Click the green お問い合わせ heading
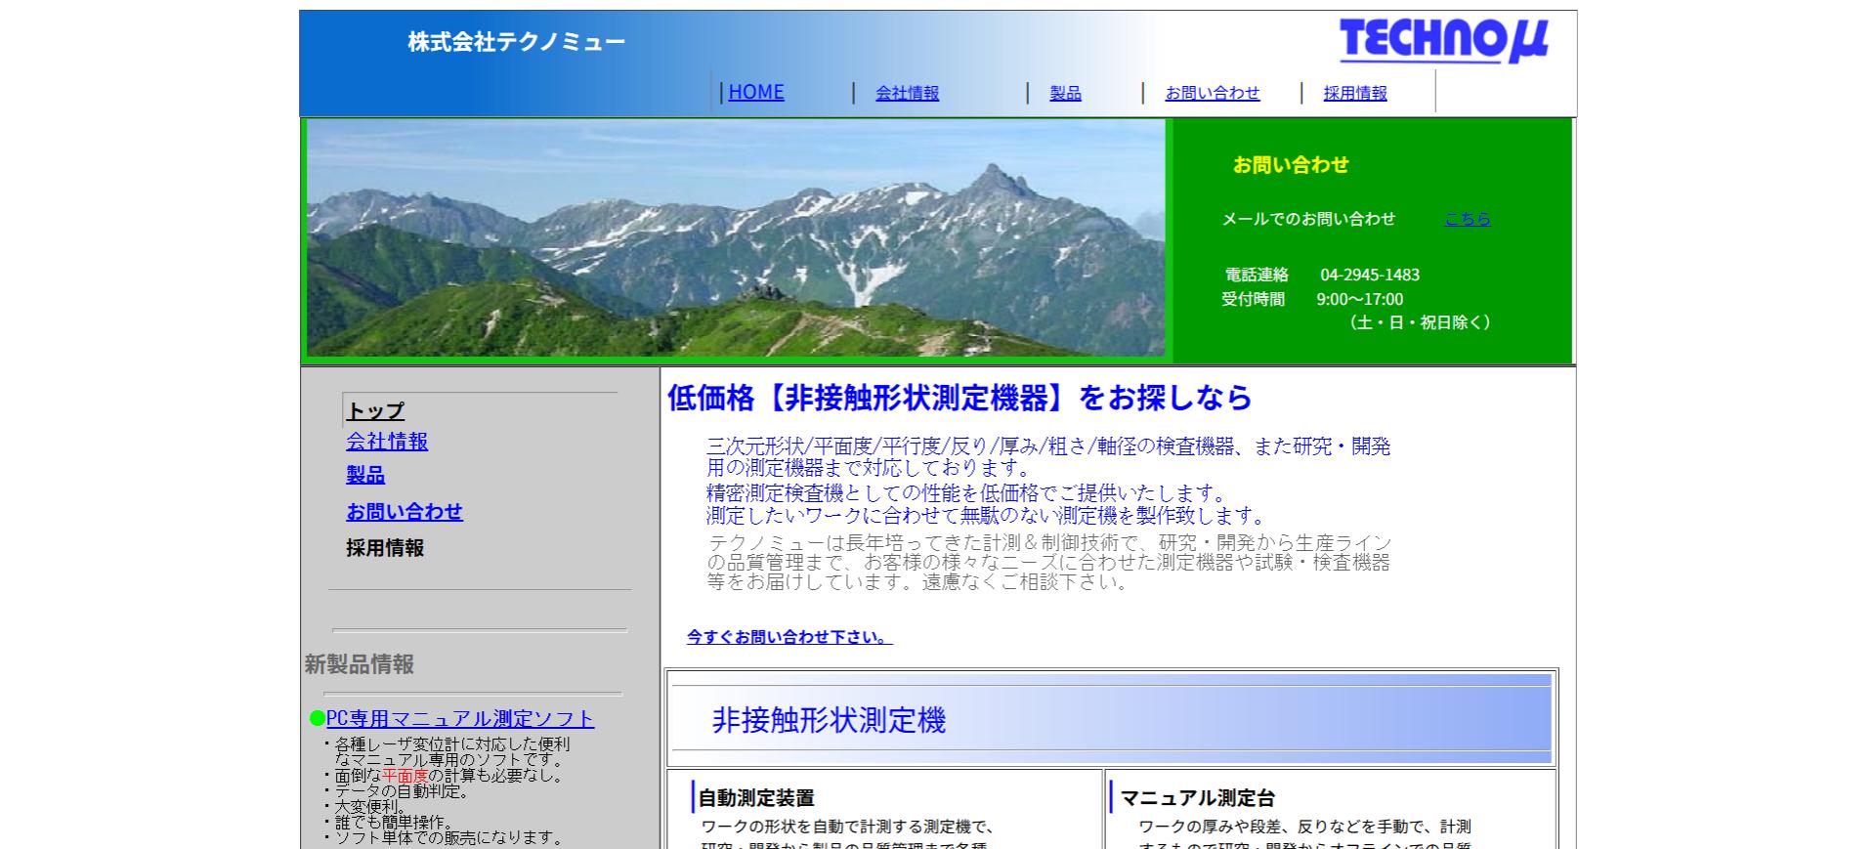 (1291, 164)
